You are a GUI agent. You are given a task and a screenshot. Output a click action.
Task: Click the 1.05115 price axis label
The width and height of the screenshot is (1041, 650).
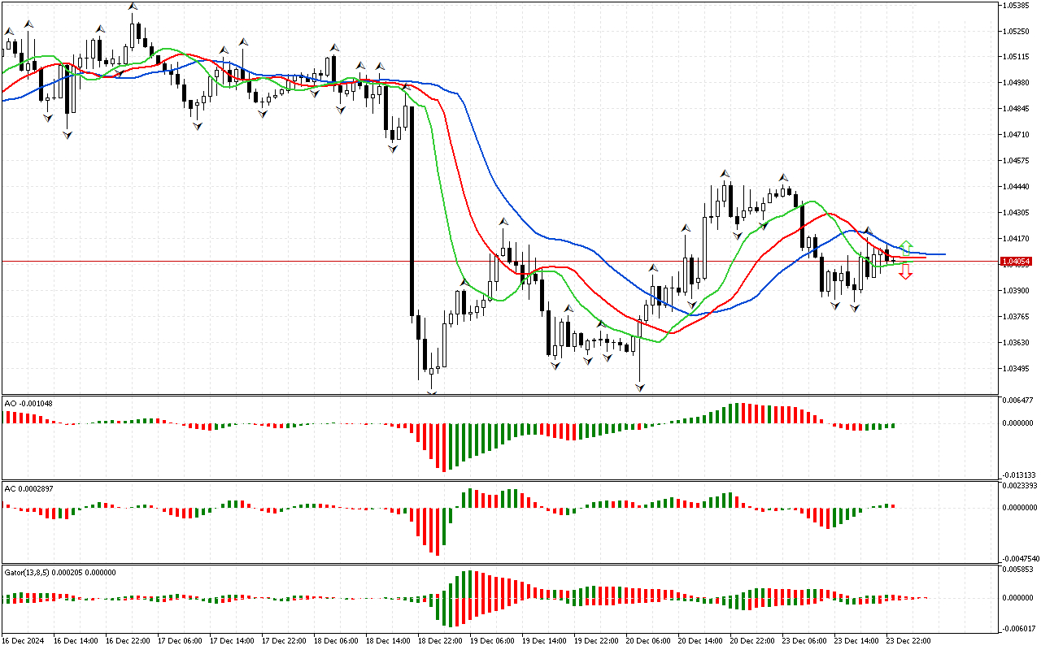pos(1017,57)
